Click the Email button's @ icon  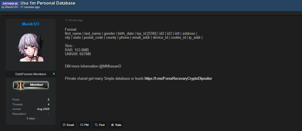(x=64, y=125)
